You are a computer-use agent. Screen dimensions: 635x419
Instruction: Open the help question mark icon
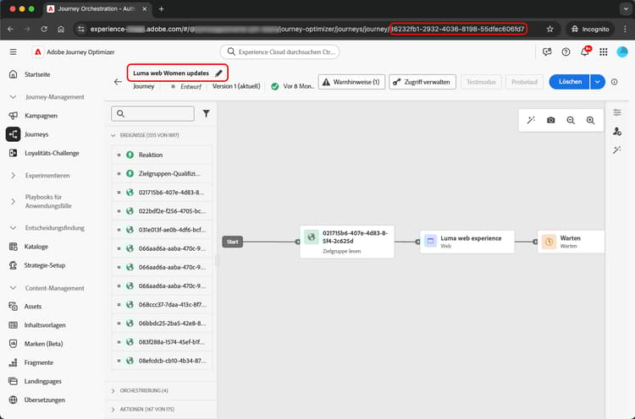pos(566,52)
